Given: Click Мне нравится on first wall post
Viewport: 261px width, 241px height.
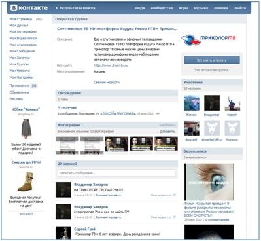Looking at the screenshot, I should (163, 195).
